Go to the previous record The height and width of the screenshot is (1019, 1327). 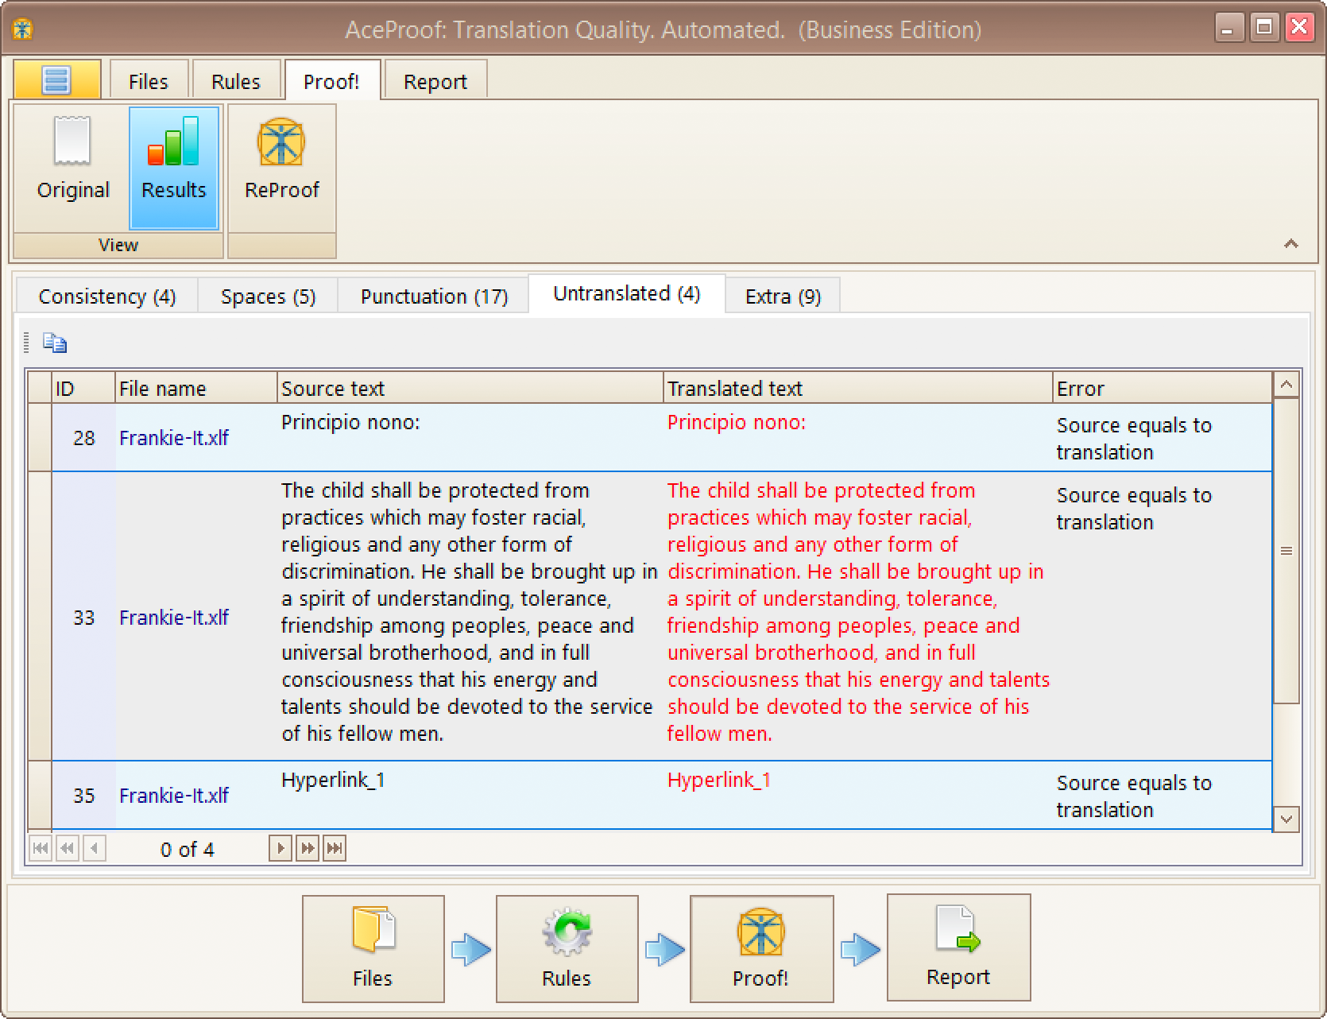(95, 849)
